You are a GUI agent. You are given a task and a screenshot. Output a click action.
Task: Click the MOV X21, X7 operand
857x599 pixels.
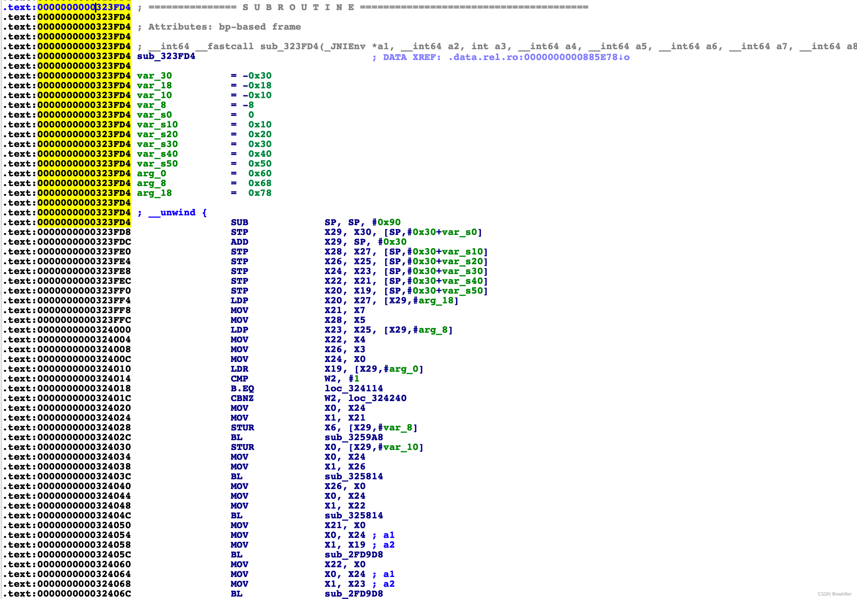[345, 310]
